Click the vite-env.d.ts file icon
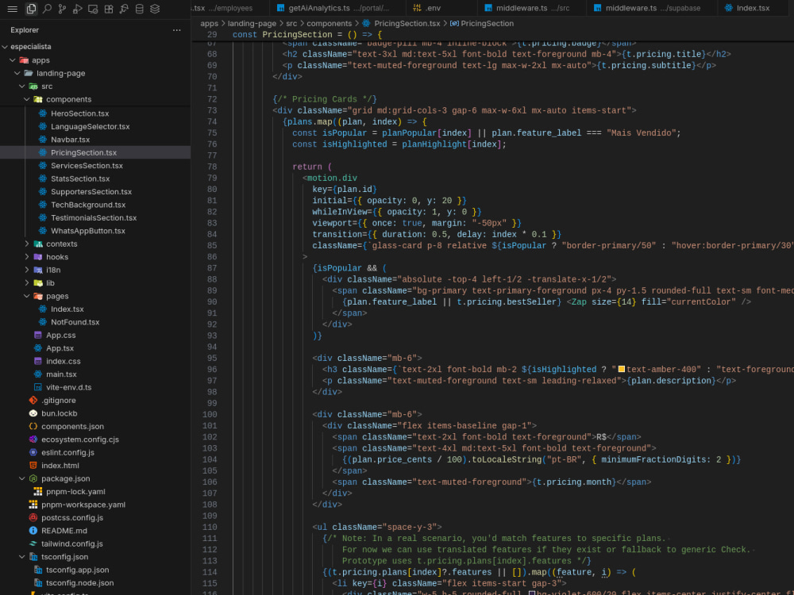Screen dimensions: 794x595 (38, 387)
